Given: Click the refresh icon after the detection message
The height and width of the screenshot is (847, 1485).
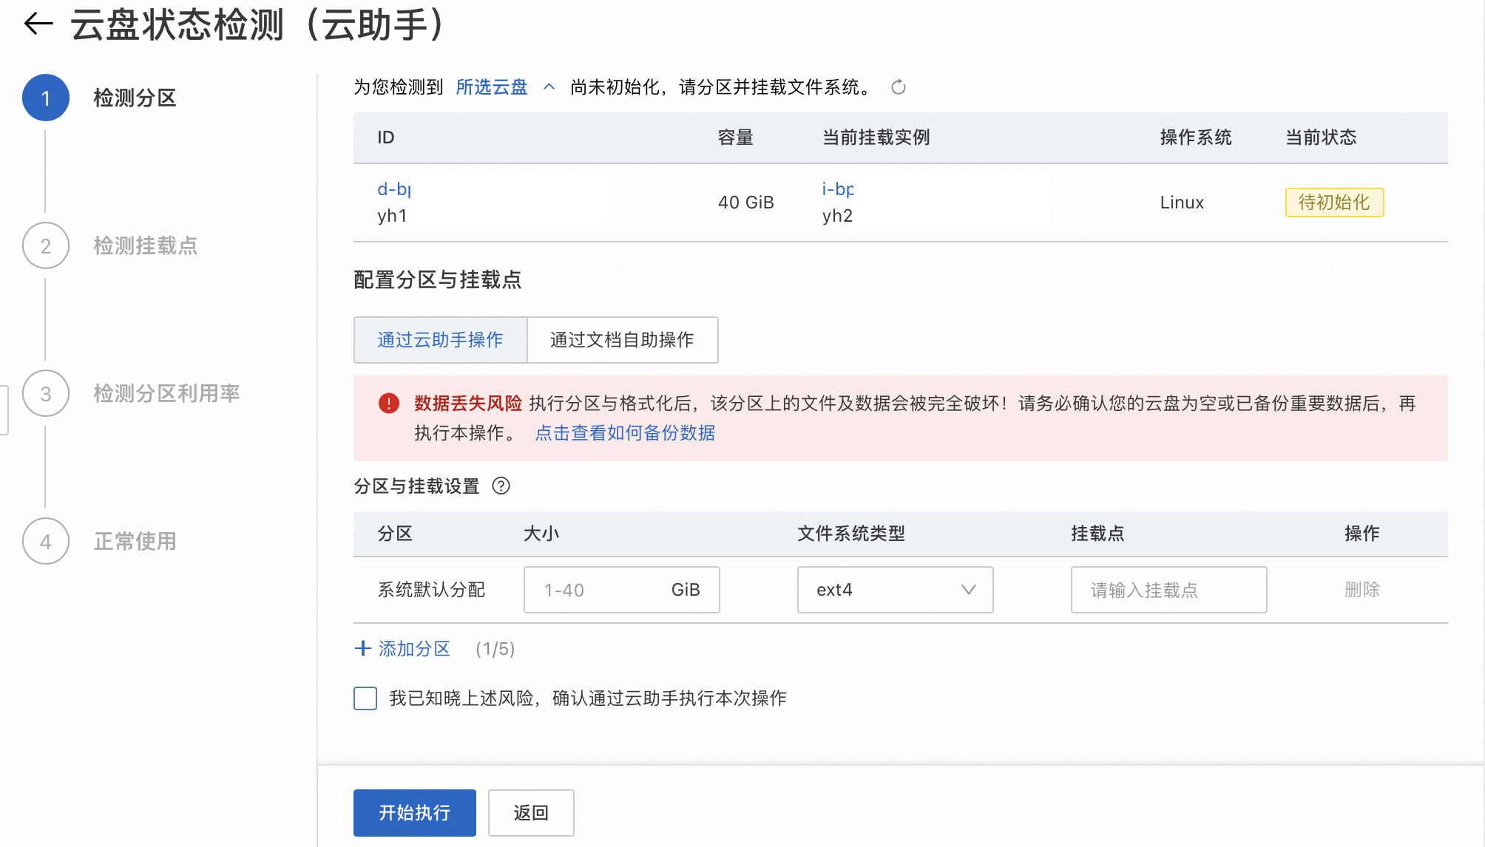Looking at the screenshot, I should tap(899, 87).
